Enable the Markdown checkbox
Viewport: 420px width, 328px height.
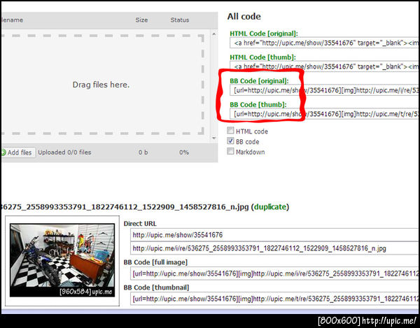coord(230,152)
